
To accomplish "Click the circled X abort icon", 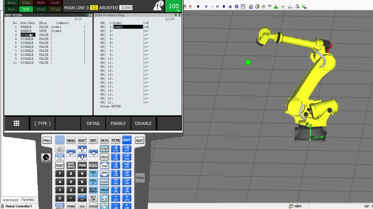I will pyautogui.click(x=237, y=6).
